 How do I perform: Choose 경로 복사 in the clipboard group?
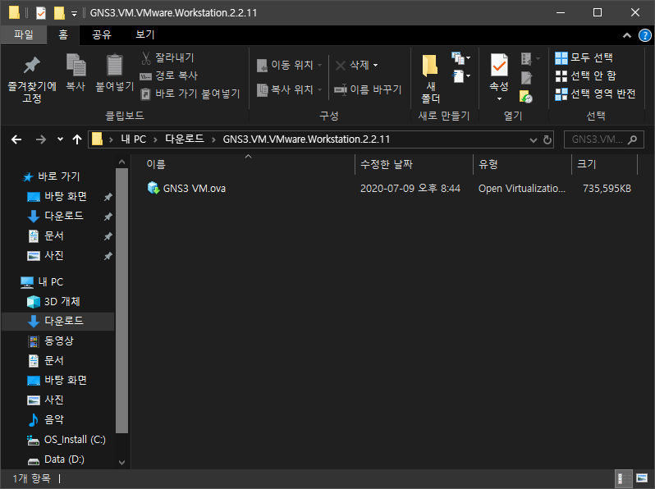(169, 75)
